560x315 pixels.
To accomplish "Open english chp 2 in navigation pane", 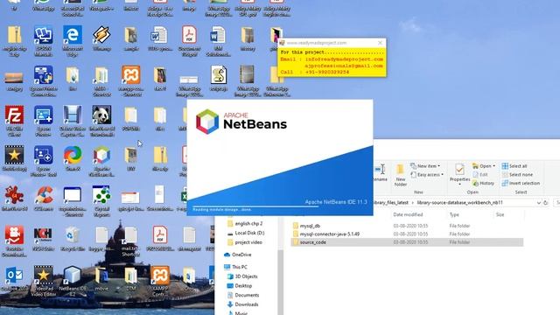I will pyautogui.click(x=248, y=224).
